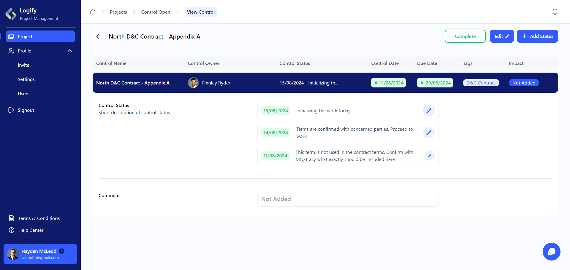
Task: Edit the 15/08/2024 status entry
Action: click(x=429, y=111)
